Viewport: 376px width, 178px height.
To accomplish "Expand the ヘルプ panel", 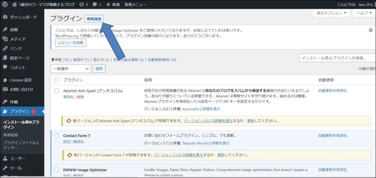I will coord(365,13).
